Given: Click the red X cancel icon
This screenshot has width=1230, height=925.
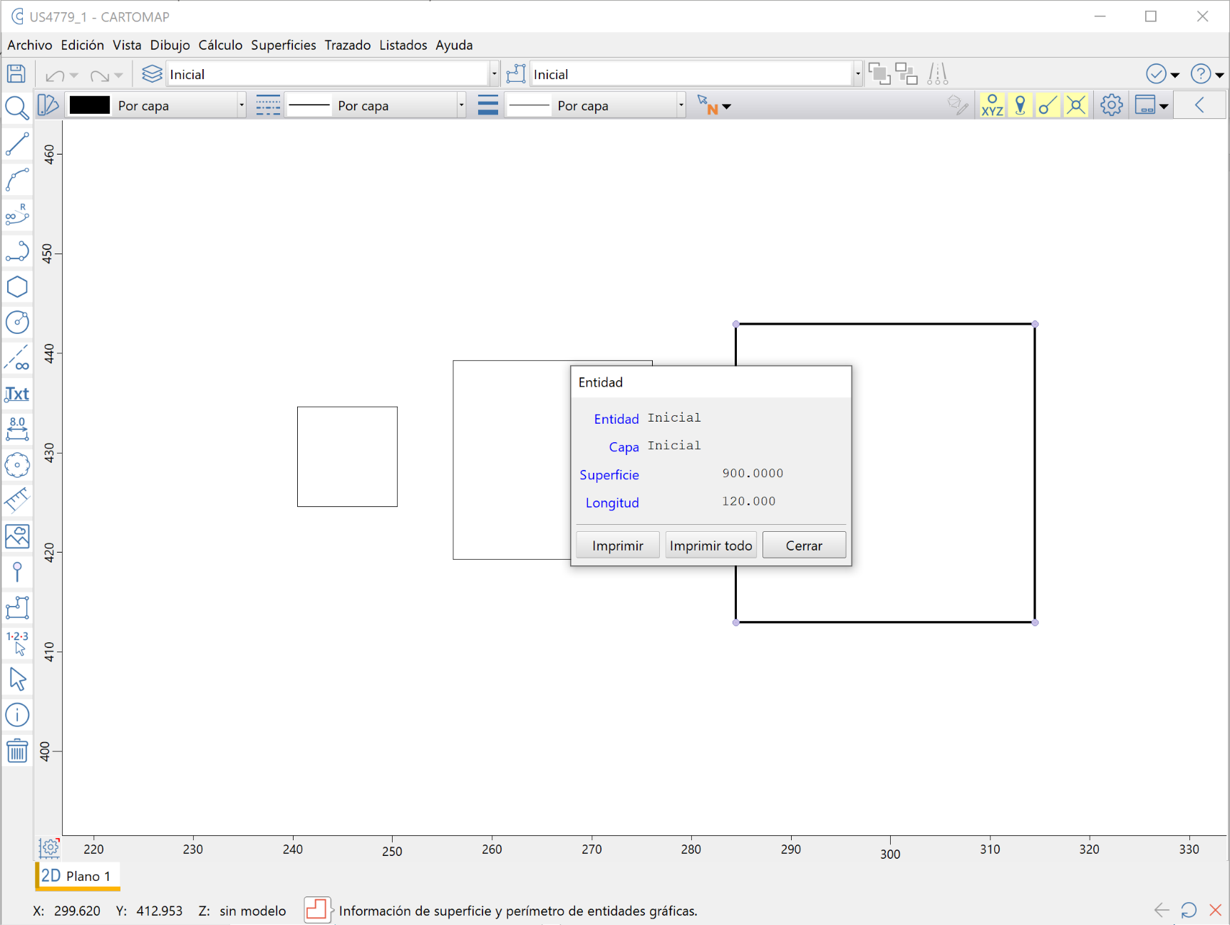Looking at the screenshot, I should coord(1216,909).
